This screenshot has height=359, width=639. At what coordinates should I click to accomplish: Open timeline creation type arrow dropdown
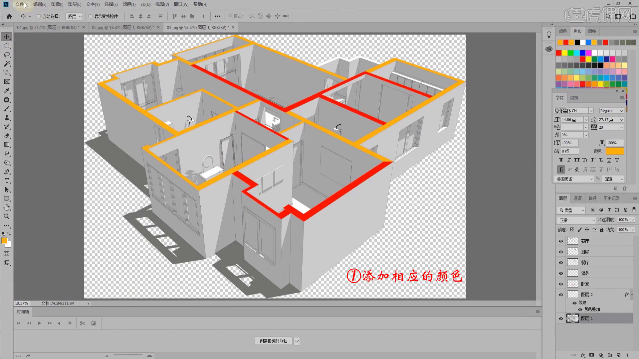click(x=297, y=341)
